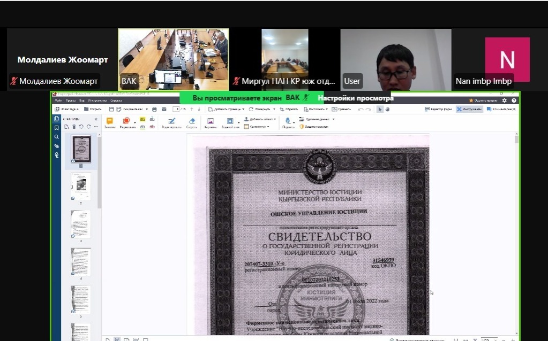
Task: Click the Подпись signature tool
Action: tap(288, 123)
